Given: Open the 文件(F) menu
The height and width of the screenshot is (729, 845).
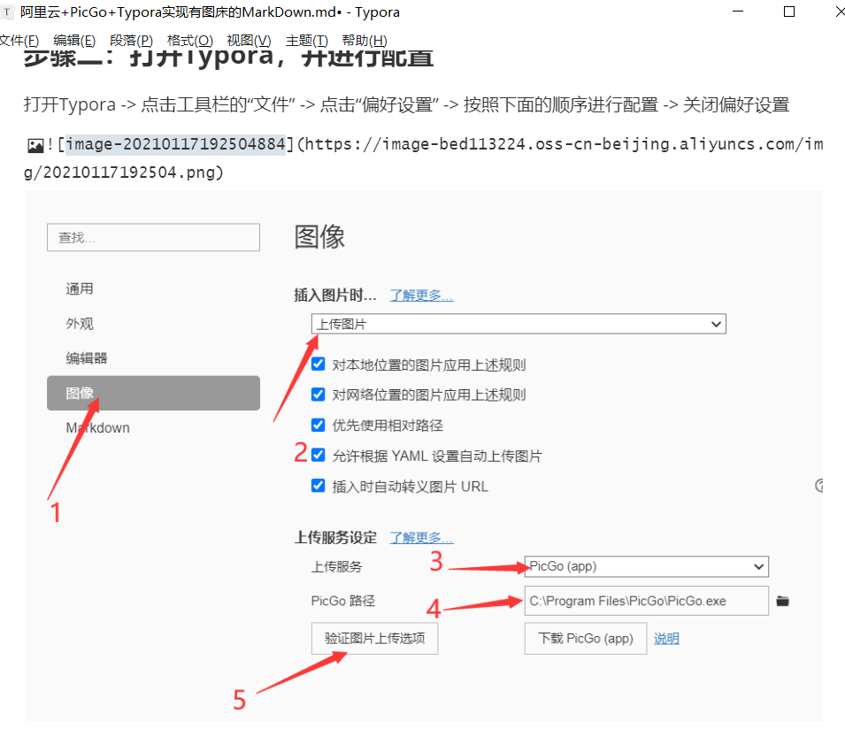Looking at the screenshot, I should click(19, 41).
